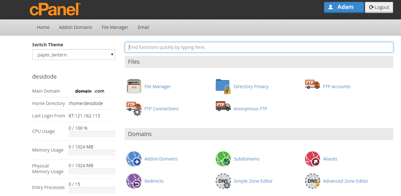
Task: Click the desidode account name
Action: coord(44,77)
